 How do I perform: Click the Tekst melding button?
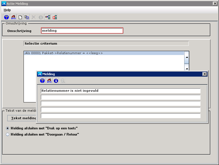tap(22, 118)
